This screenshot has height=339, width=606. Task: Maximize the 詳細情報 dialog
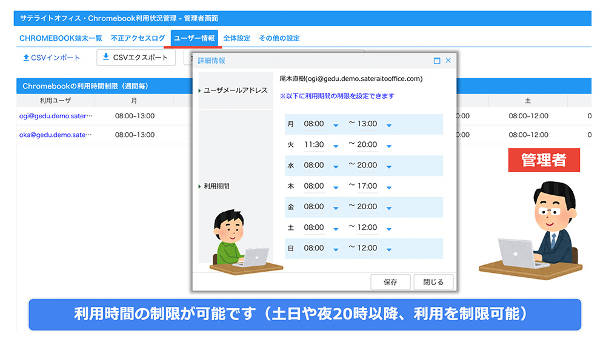coord(437,61)
